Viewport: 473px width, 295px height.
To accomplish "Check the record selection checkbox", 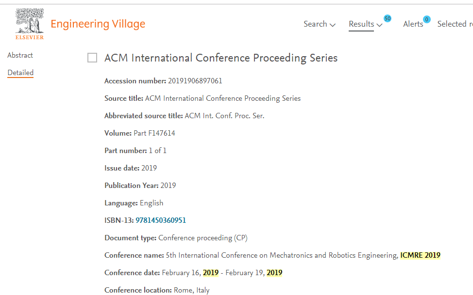I will [x=92, y=58].
